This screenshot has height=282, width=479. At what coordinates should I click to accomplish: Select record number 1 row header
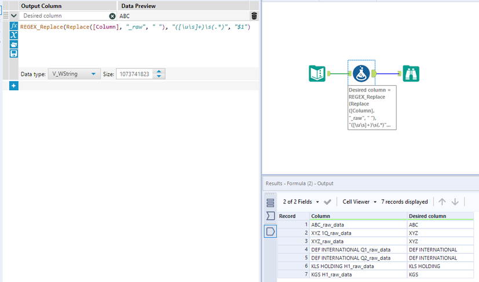point(293,225)
